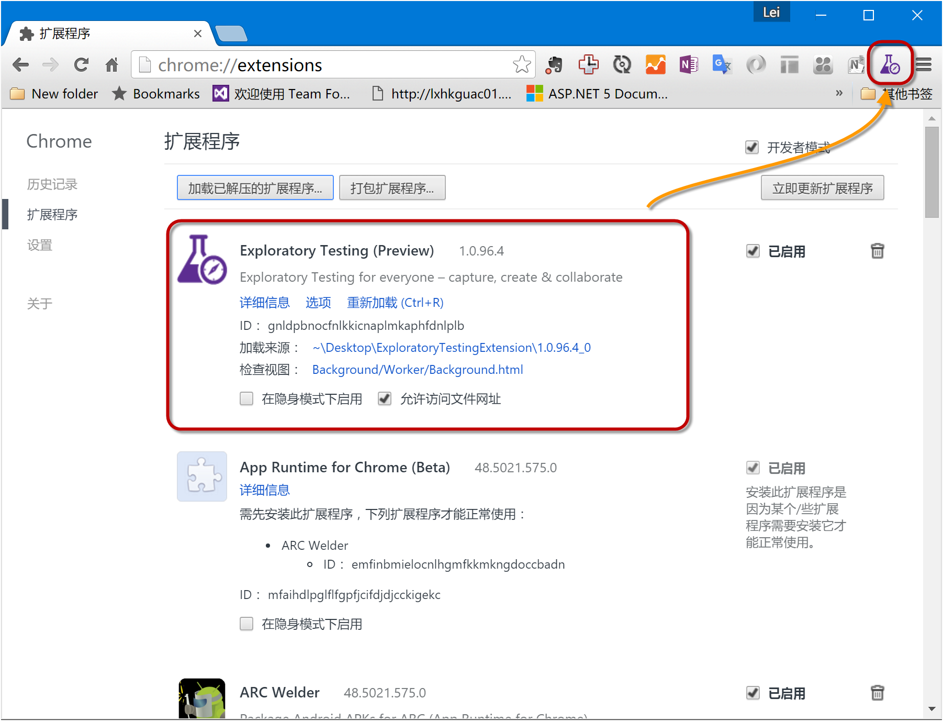
Task: Reload the page with the refresh icon
Action: (x=81, y=65)
